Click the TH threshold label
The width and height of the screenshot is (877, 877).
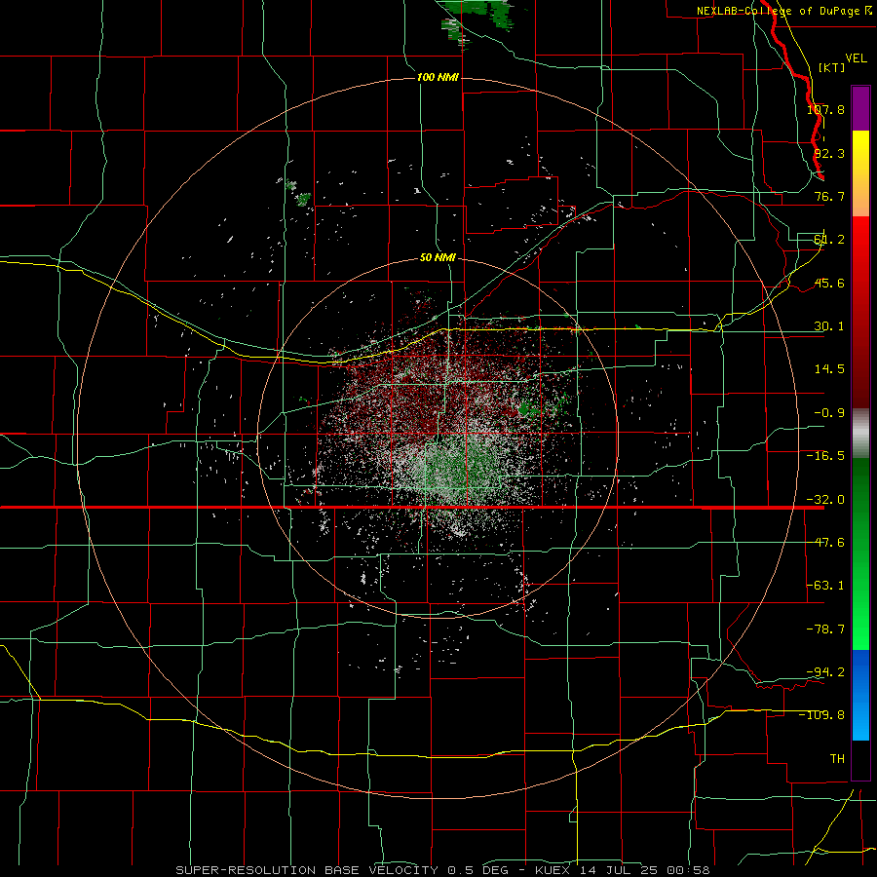pos(837,759)
